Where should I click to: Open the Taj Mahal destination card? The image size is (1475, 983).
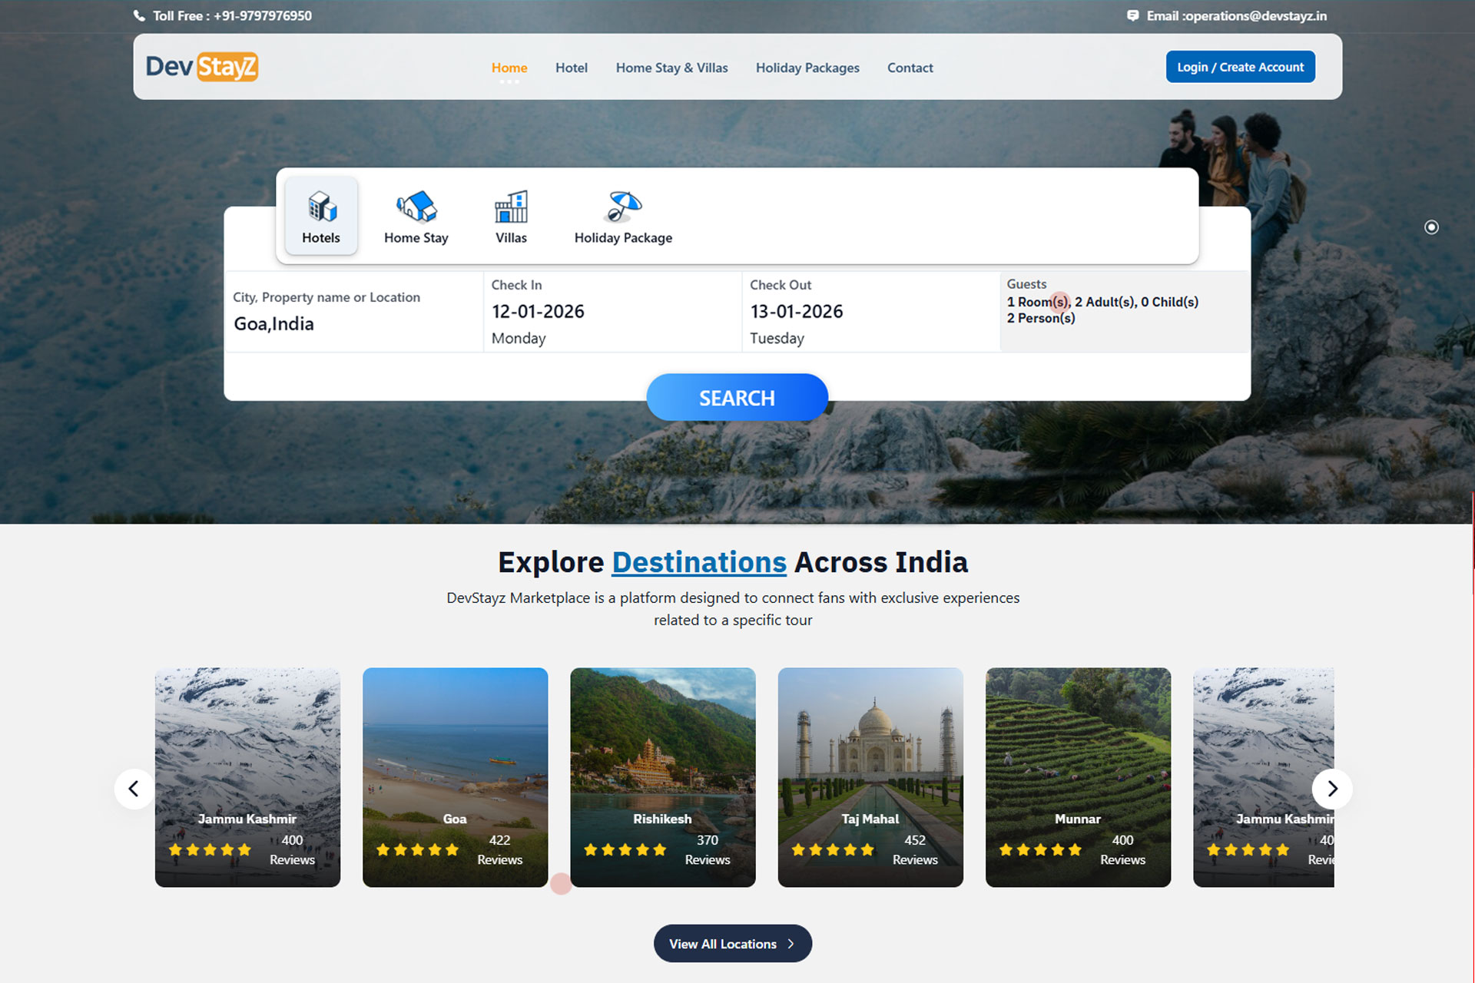[x=870, y=776]
